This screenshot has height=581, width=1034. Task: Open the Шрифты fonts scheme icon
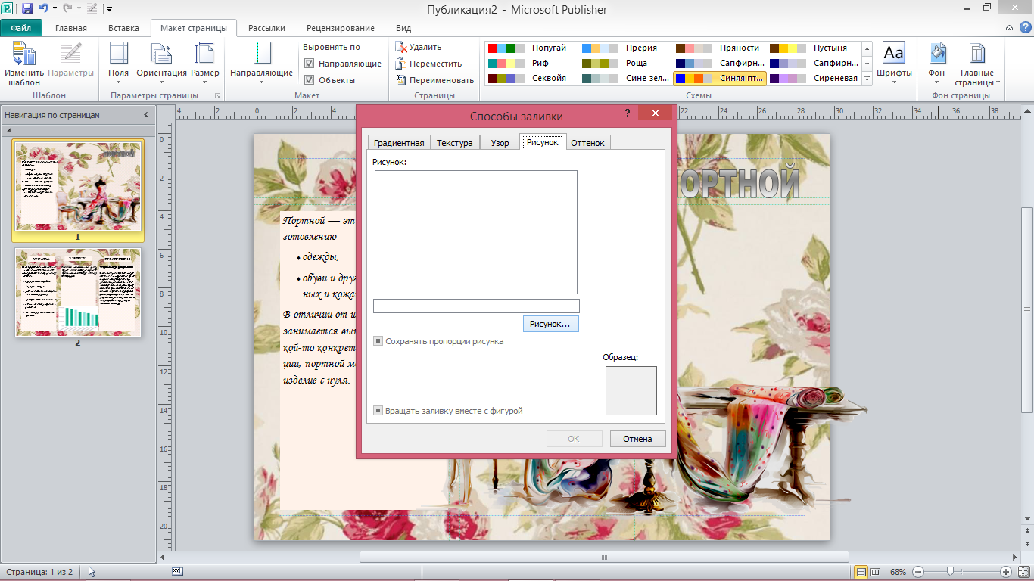(894, 53)
